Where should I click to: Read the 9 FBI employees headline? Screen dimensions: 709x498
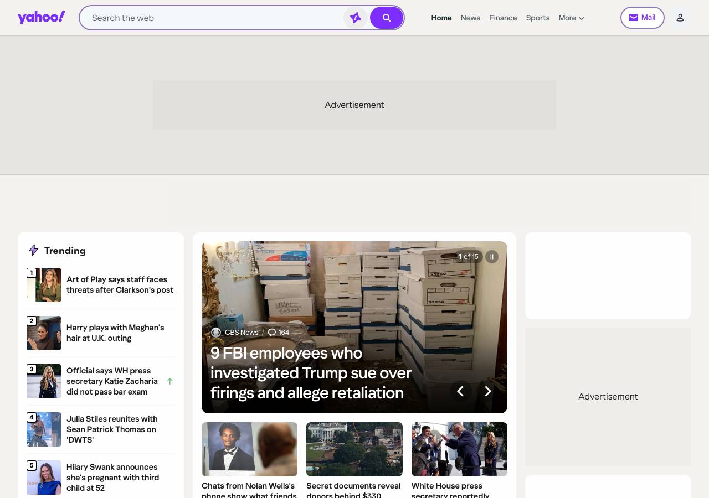(311, 373)
